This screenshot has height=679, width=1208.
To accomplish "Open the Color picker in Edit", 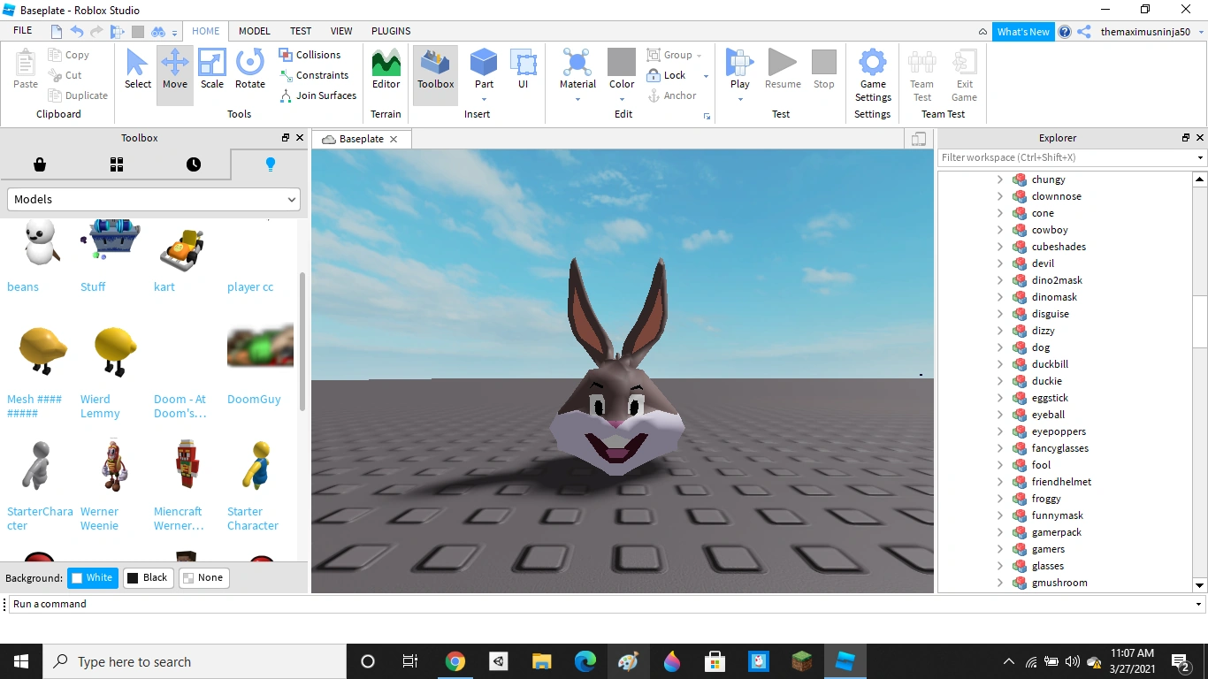I will tap(622, 70).
